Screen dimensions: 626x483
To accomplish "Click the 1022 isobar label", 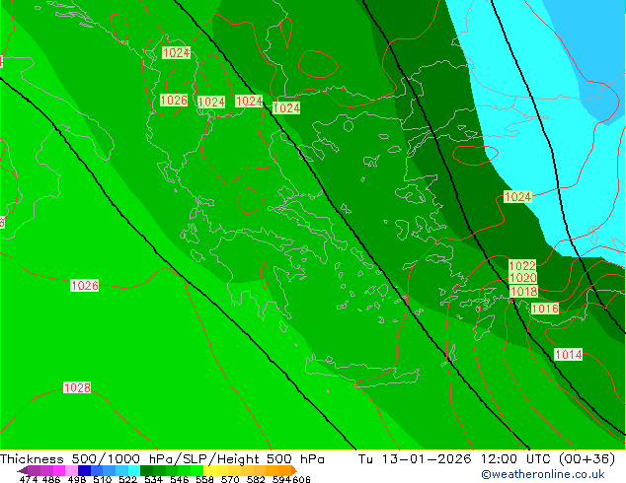I will 522,266.
